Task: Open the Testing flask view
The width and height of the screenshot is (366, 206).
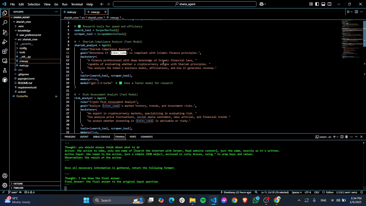Action: (5, 70)
